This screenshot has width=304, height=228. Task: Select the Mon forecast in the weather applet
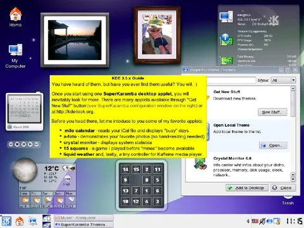point(71,199)
